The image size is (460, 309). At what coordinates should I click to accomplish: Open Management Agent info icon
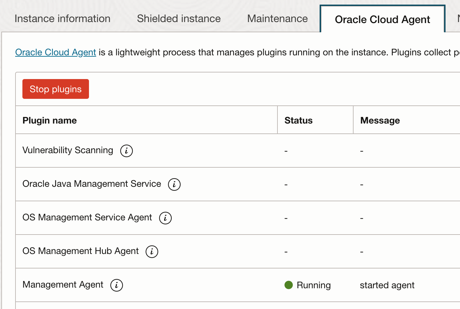117,285
